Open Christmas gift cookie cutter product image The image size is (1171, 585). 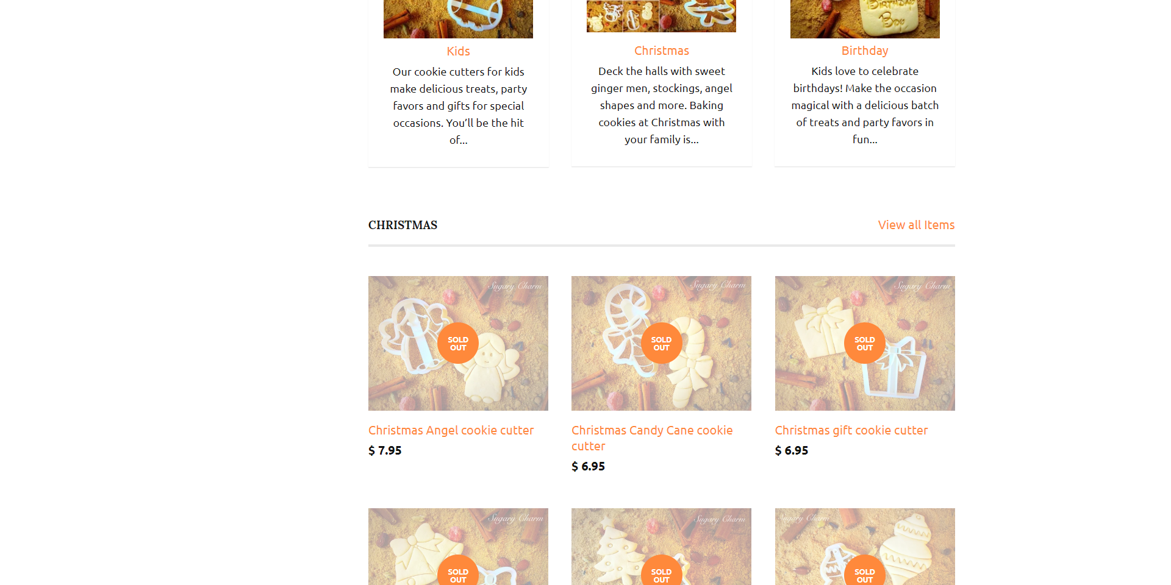click(865, 343)
